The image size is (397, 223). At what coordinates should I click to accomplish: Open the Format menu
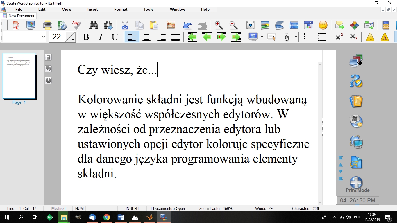tap(121, 9)
